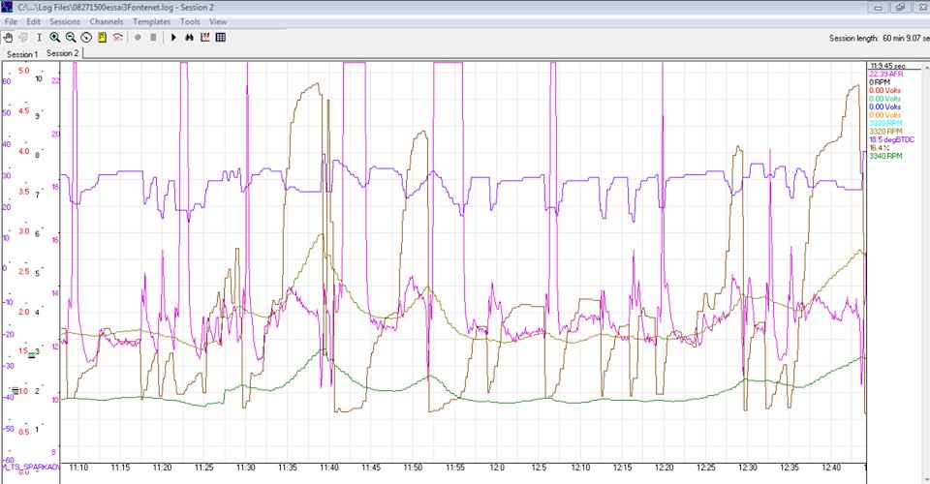Open the Sessions menu

65,21
